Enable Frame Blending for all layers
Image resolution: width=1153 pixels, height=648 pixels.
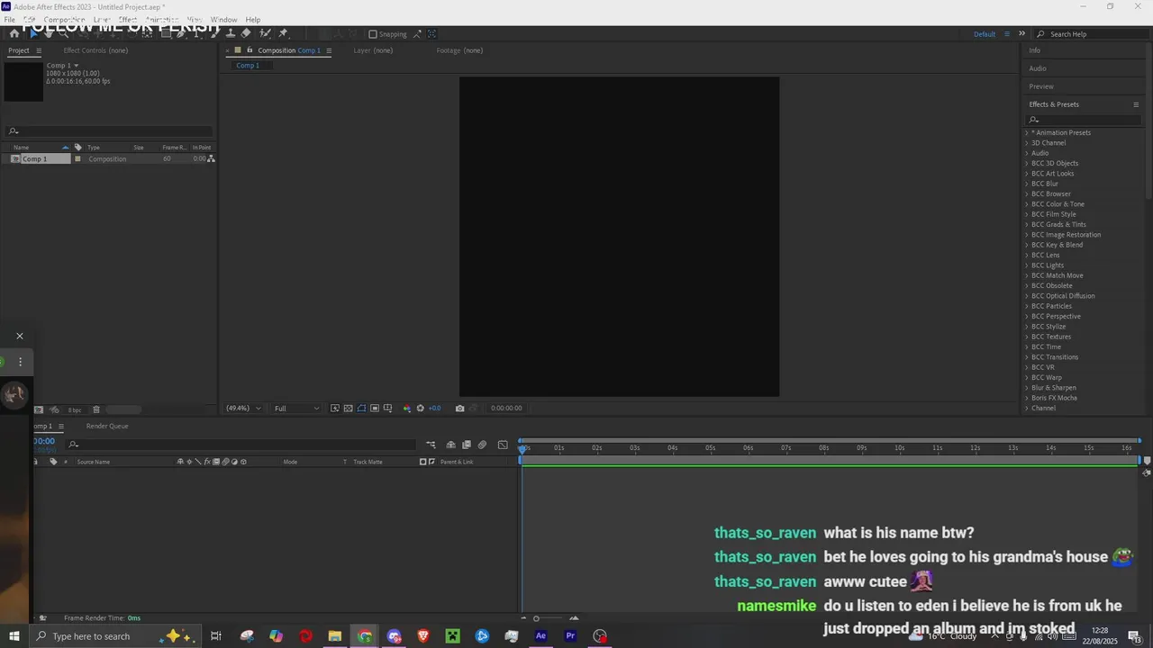pos(467,445)
